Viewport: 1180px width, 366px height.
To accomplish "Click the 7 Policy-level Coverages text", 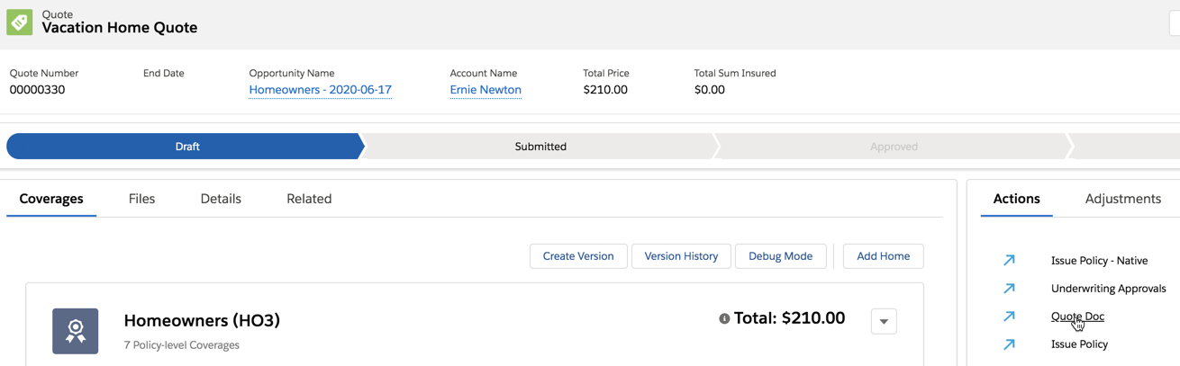I will [x=182, y=345].
